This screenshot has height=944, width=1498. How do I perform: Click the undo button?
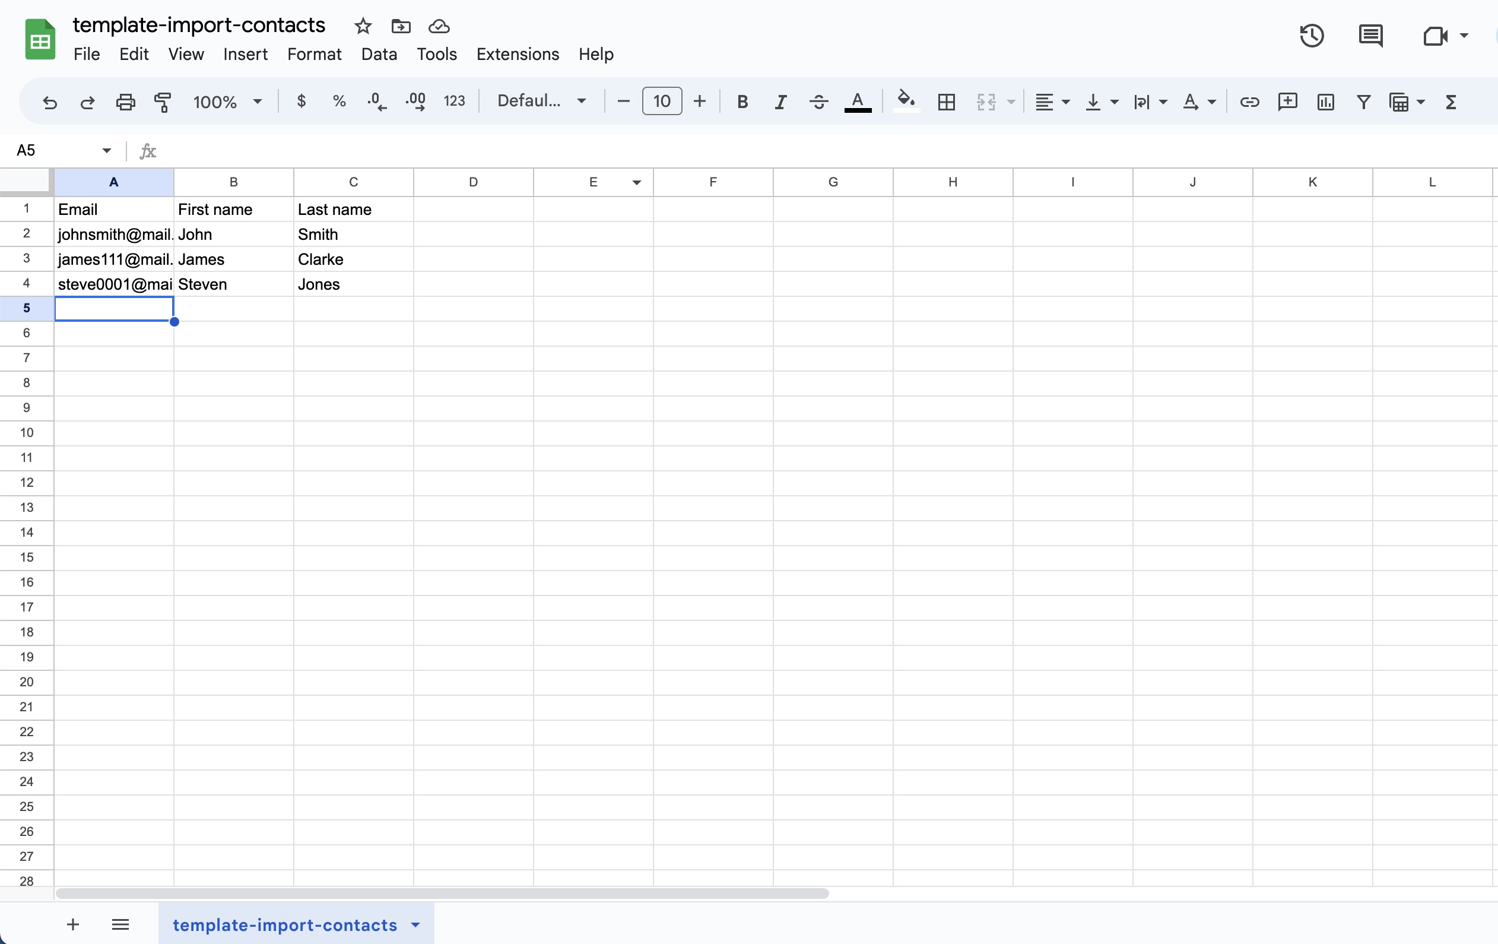coord(49,101)
